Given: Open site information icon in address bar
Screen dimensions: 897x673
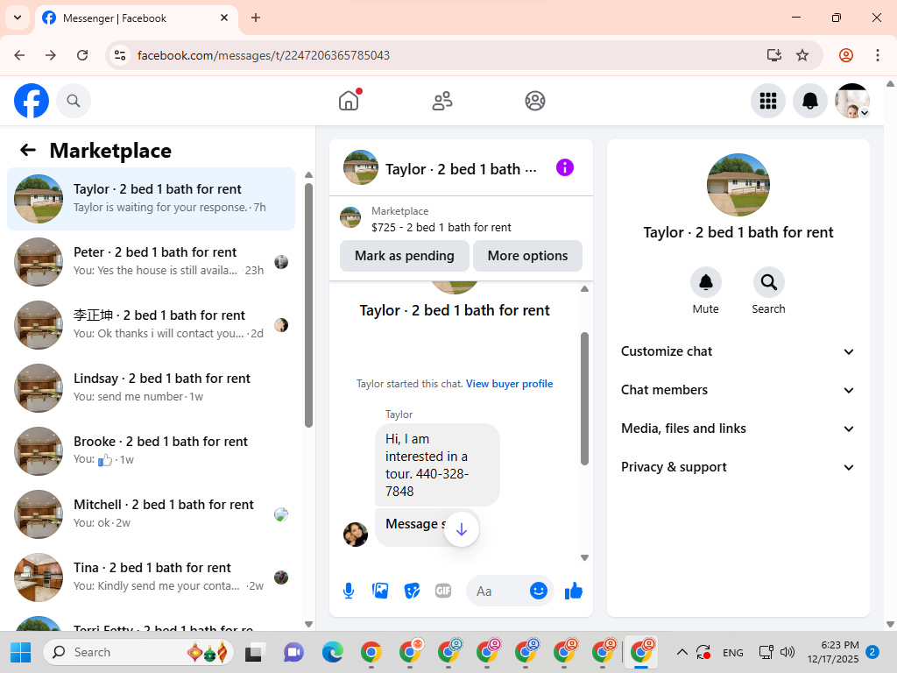Looking at the screenshot, I should [120, 55].
